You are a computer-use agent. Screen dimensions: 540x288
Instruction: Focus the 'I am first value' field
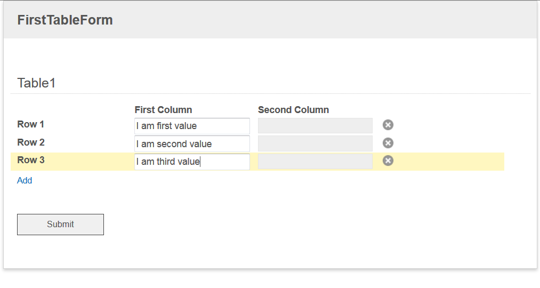pos(192,126)
